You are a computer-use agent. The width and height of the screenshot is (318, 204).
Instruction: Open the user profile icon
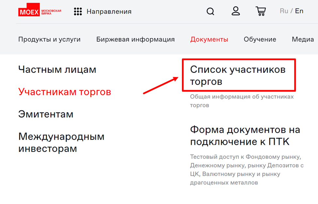(236, 11)
